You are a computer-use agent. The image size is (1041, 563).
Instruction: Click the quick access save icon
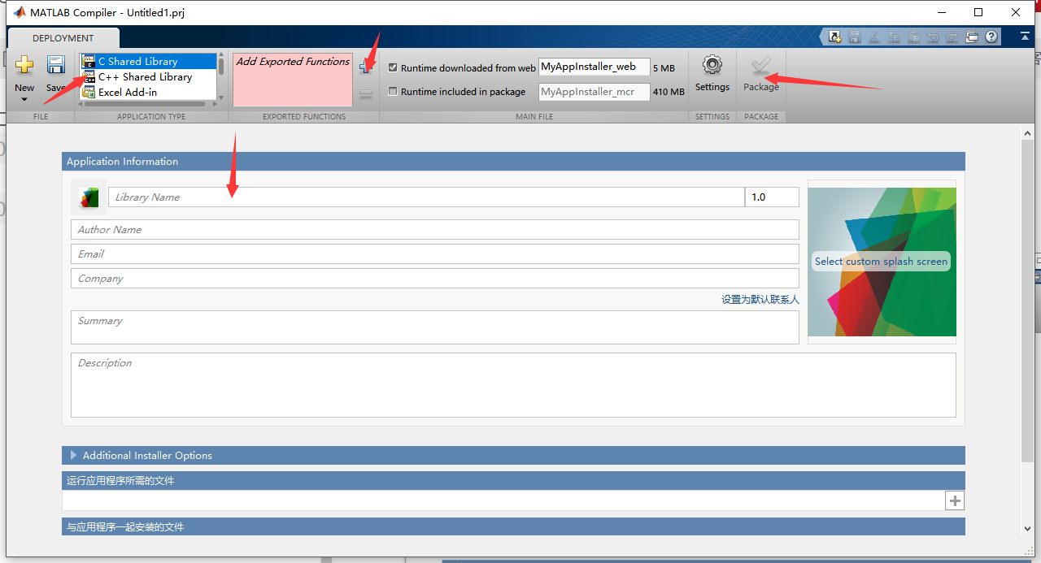coord(854,37)
